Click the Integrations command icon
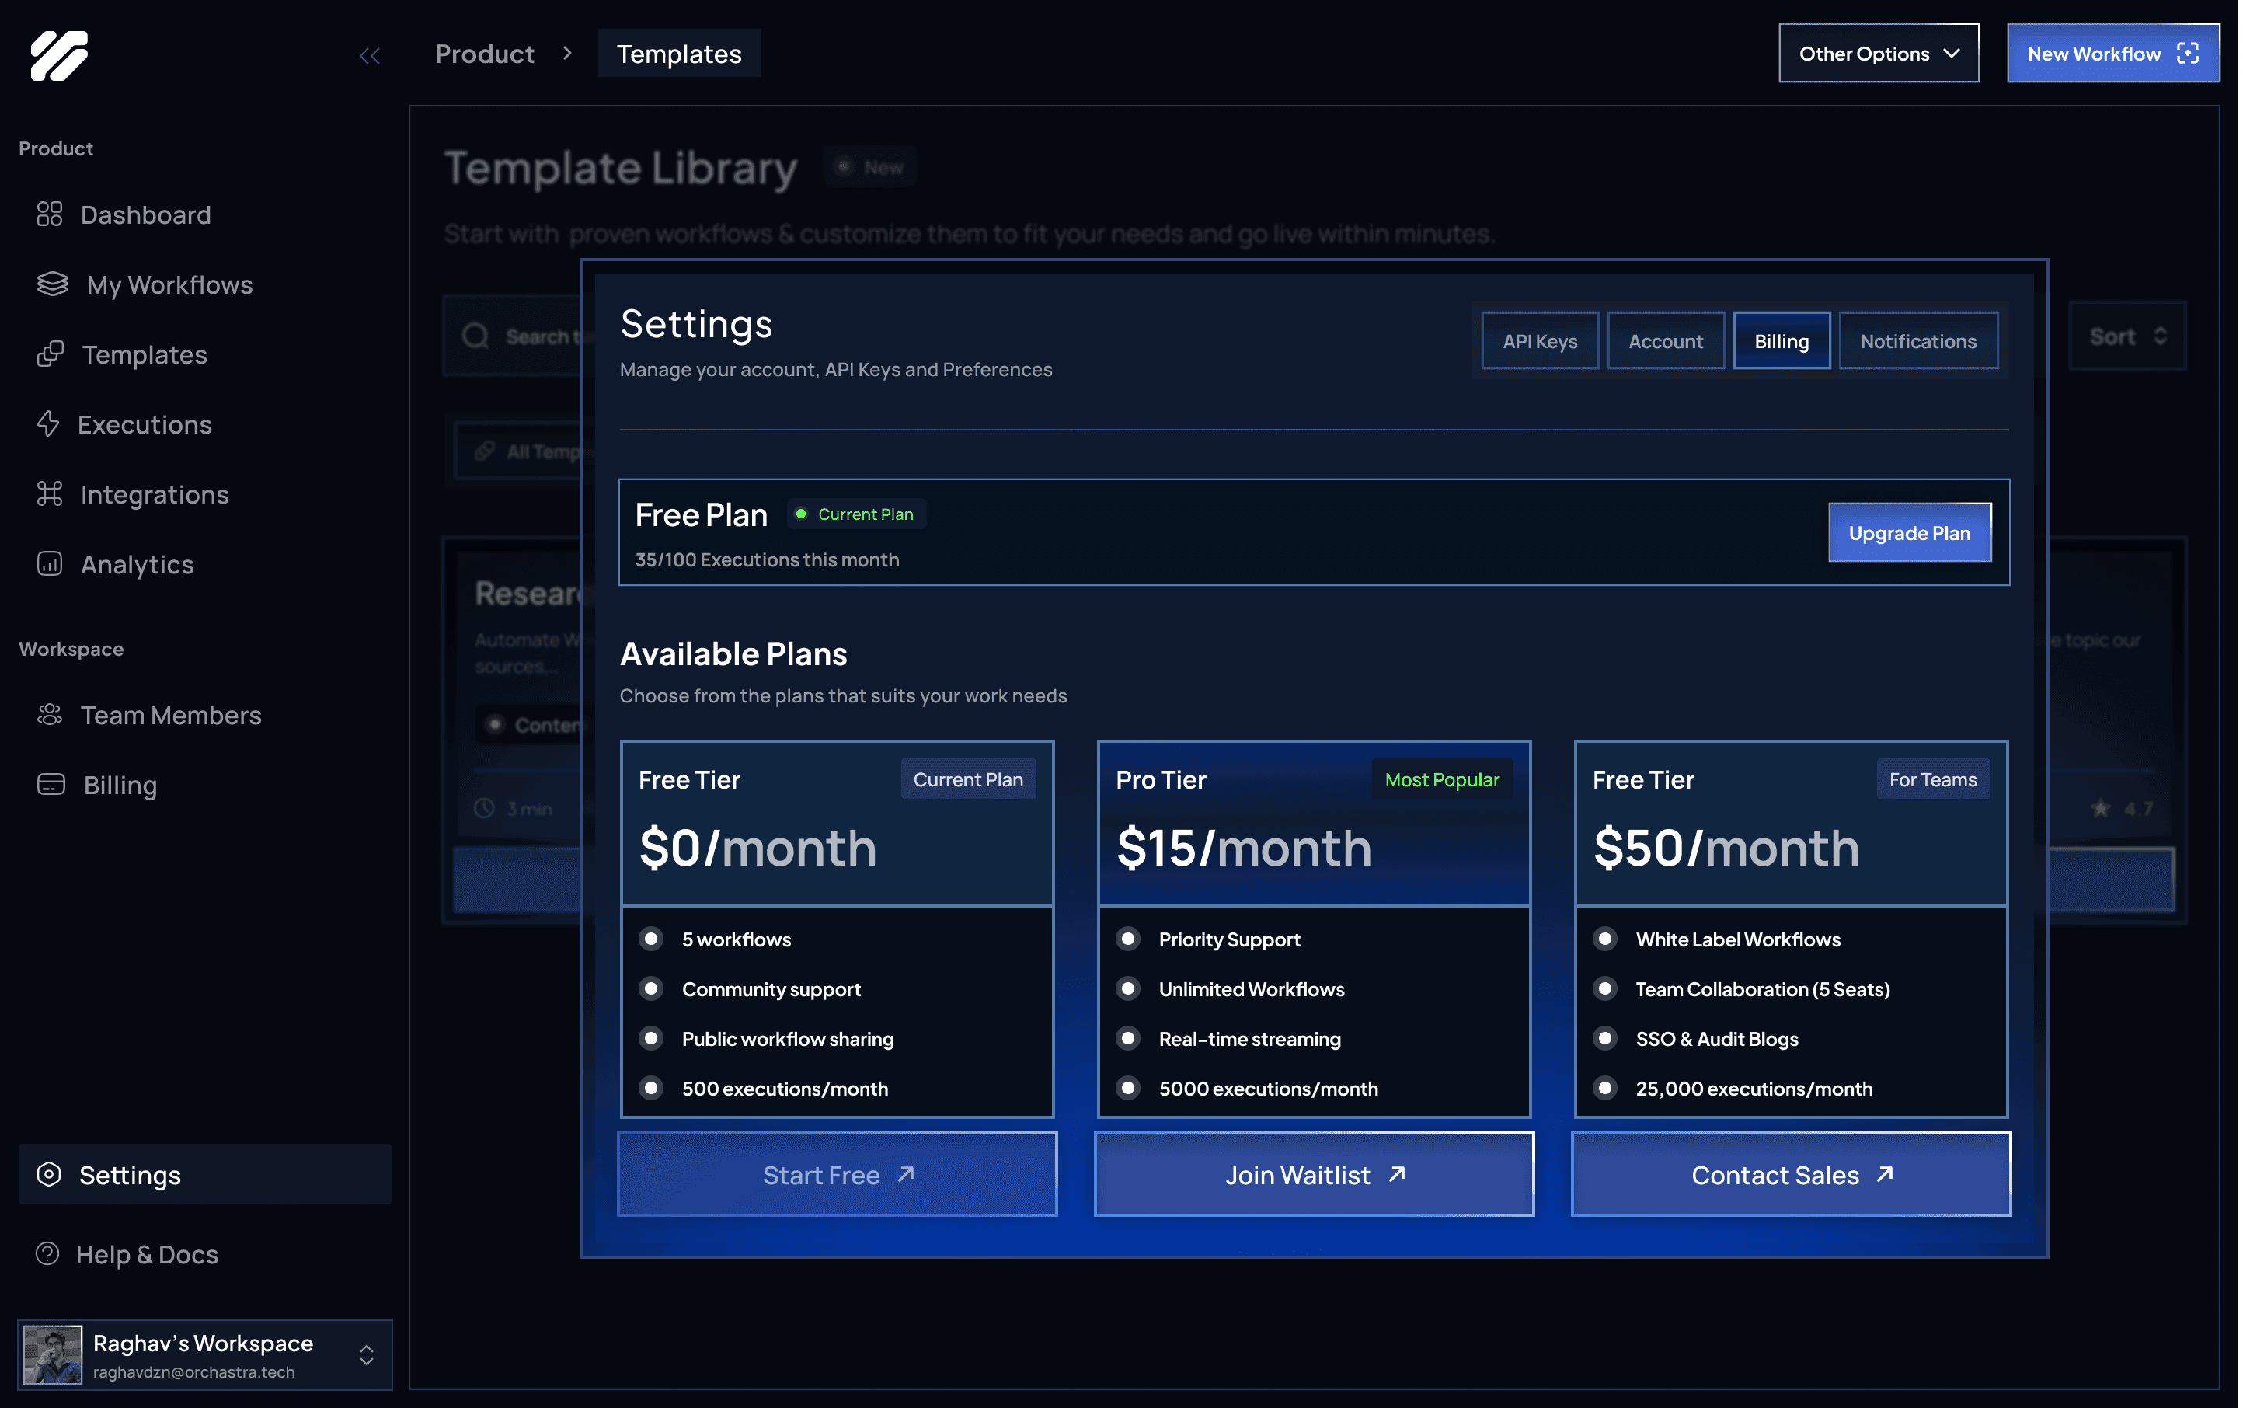The image size is (2243, 1408). point(50,493)
